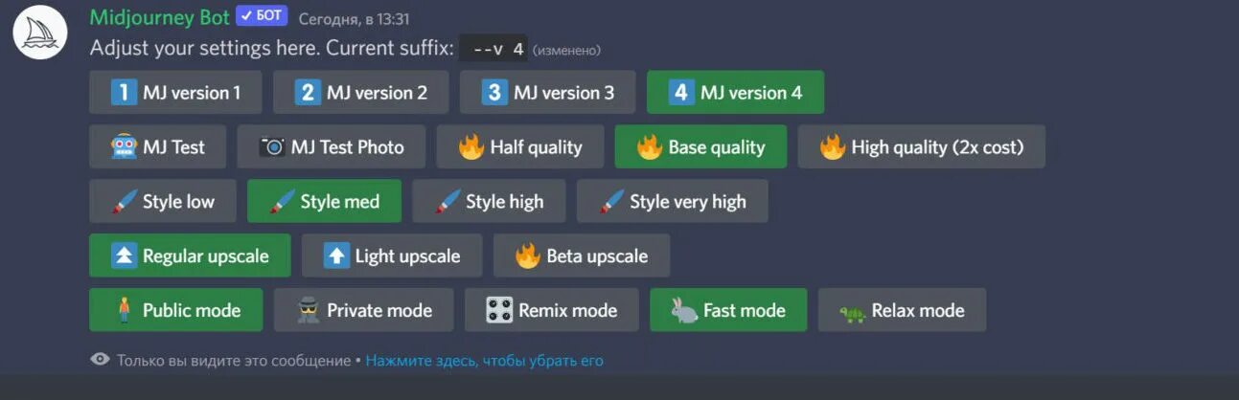Select MJ version 3 button
The width and height of the screenshot is (1239, 400).
(547, 92)
